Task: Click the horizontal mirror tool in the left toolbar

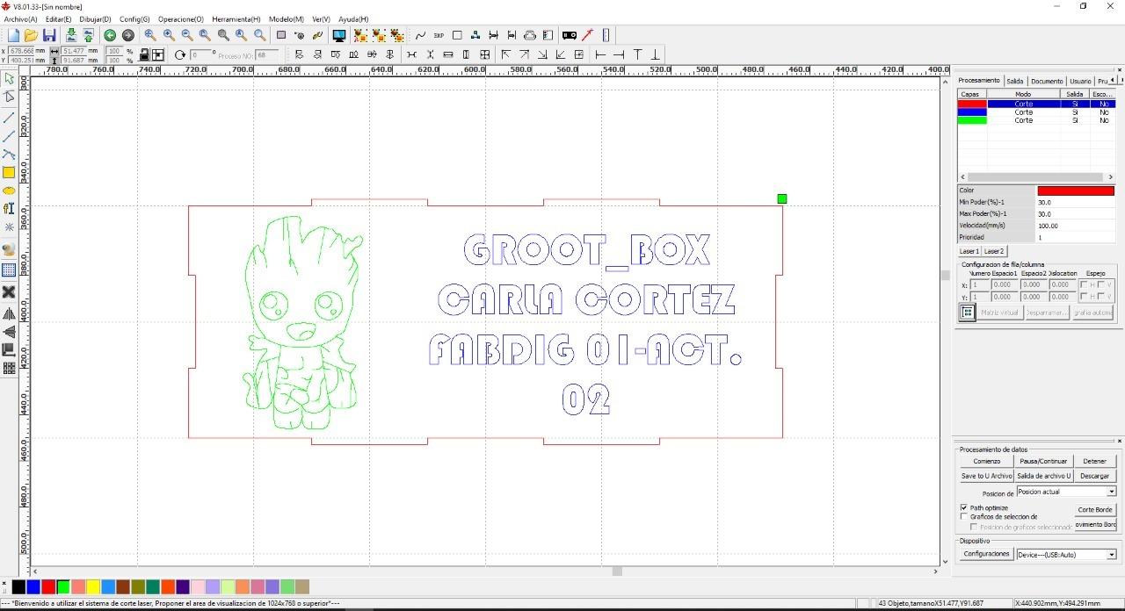Action: [9, 313]
